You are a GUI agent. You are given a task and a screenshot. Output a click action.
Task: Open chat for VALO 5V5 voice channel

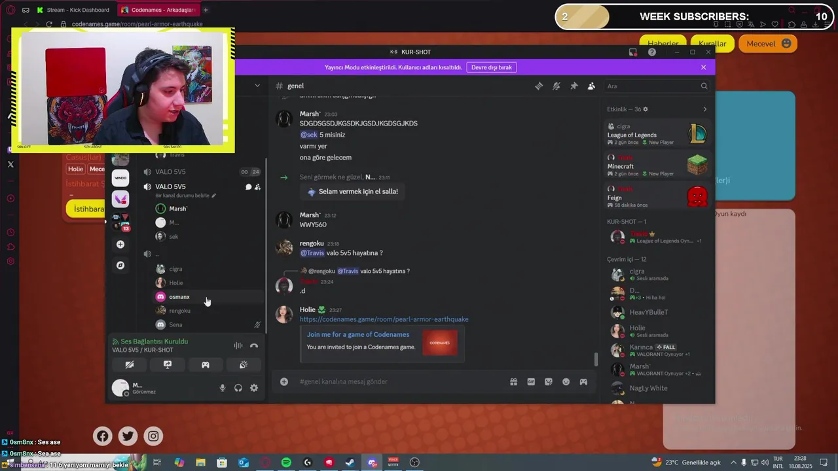248,187
